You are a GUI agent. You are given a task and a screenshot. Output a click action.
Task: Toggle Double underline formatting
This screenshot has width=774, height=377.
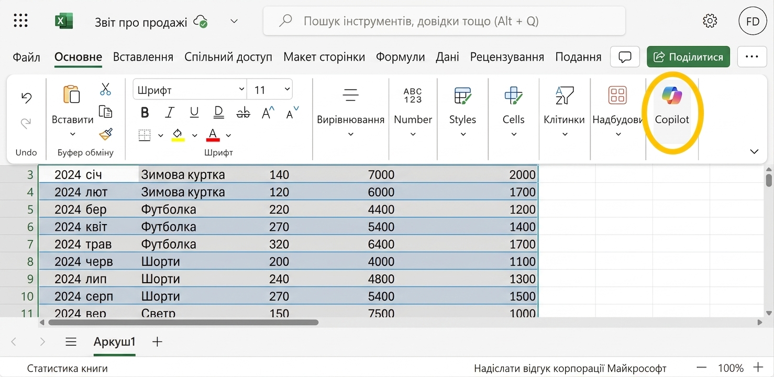coord(219,113)
